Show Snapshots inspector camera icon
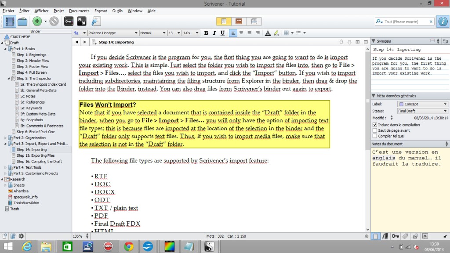The width and height of the screenshot is (450, 253). [415, 236]
